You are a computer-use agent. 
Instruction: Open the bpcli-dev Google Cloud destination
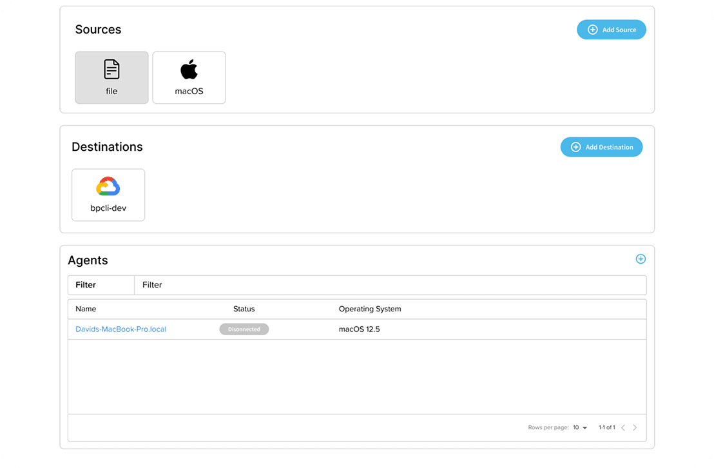tap(108, 195)
